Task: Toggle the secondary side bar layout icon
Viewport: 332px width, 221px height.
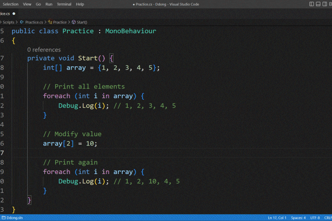Action: click(x=325, y=4)
